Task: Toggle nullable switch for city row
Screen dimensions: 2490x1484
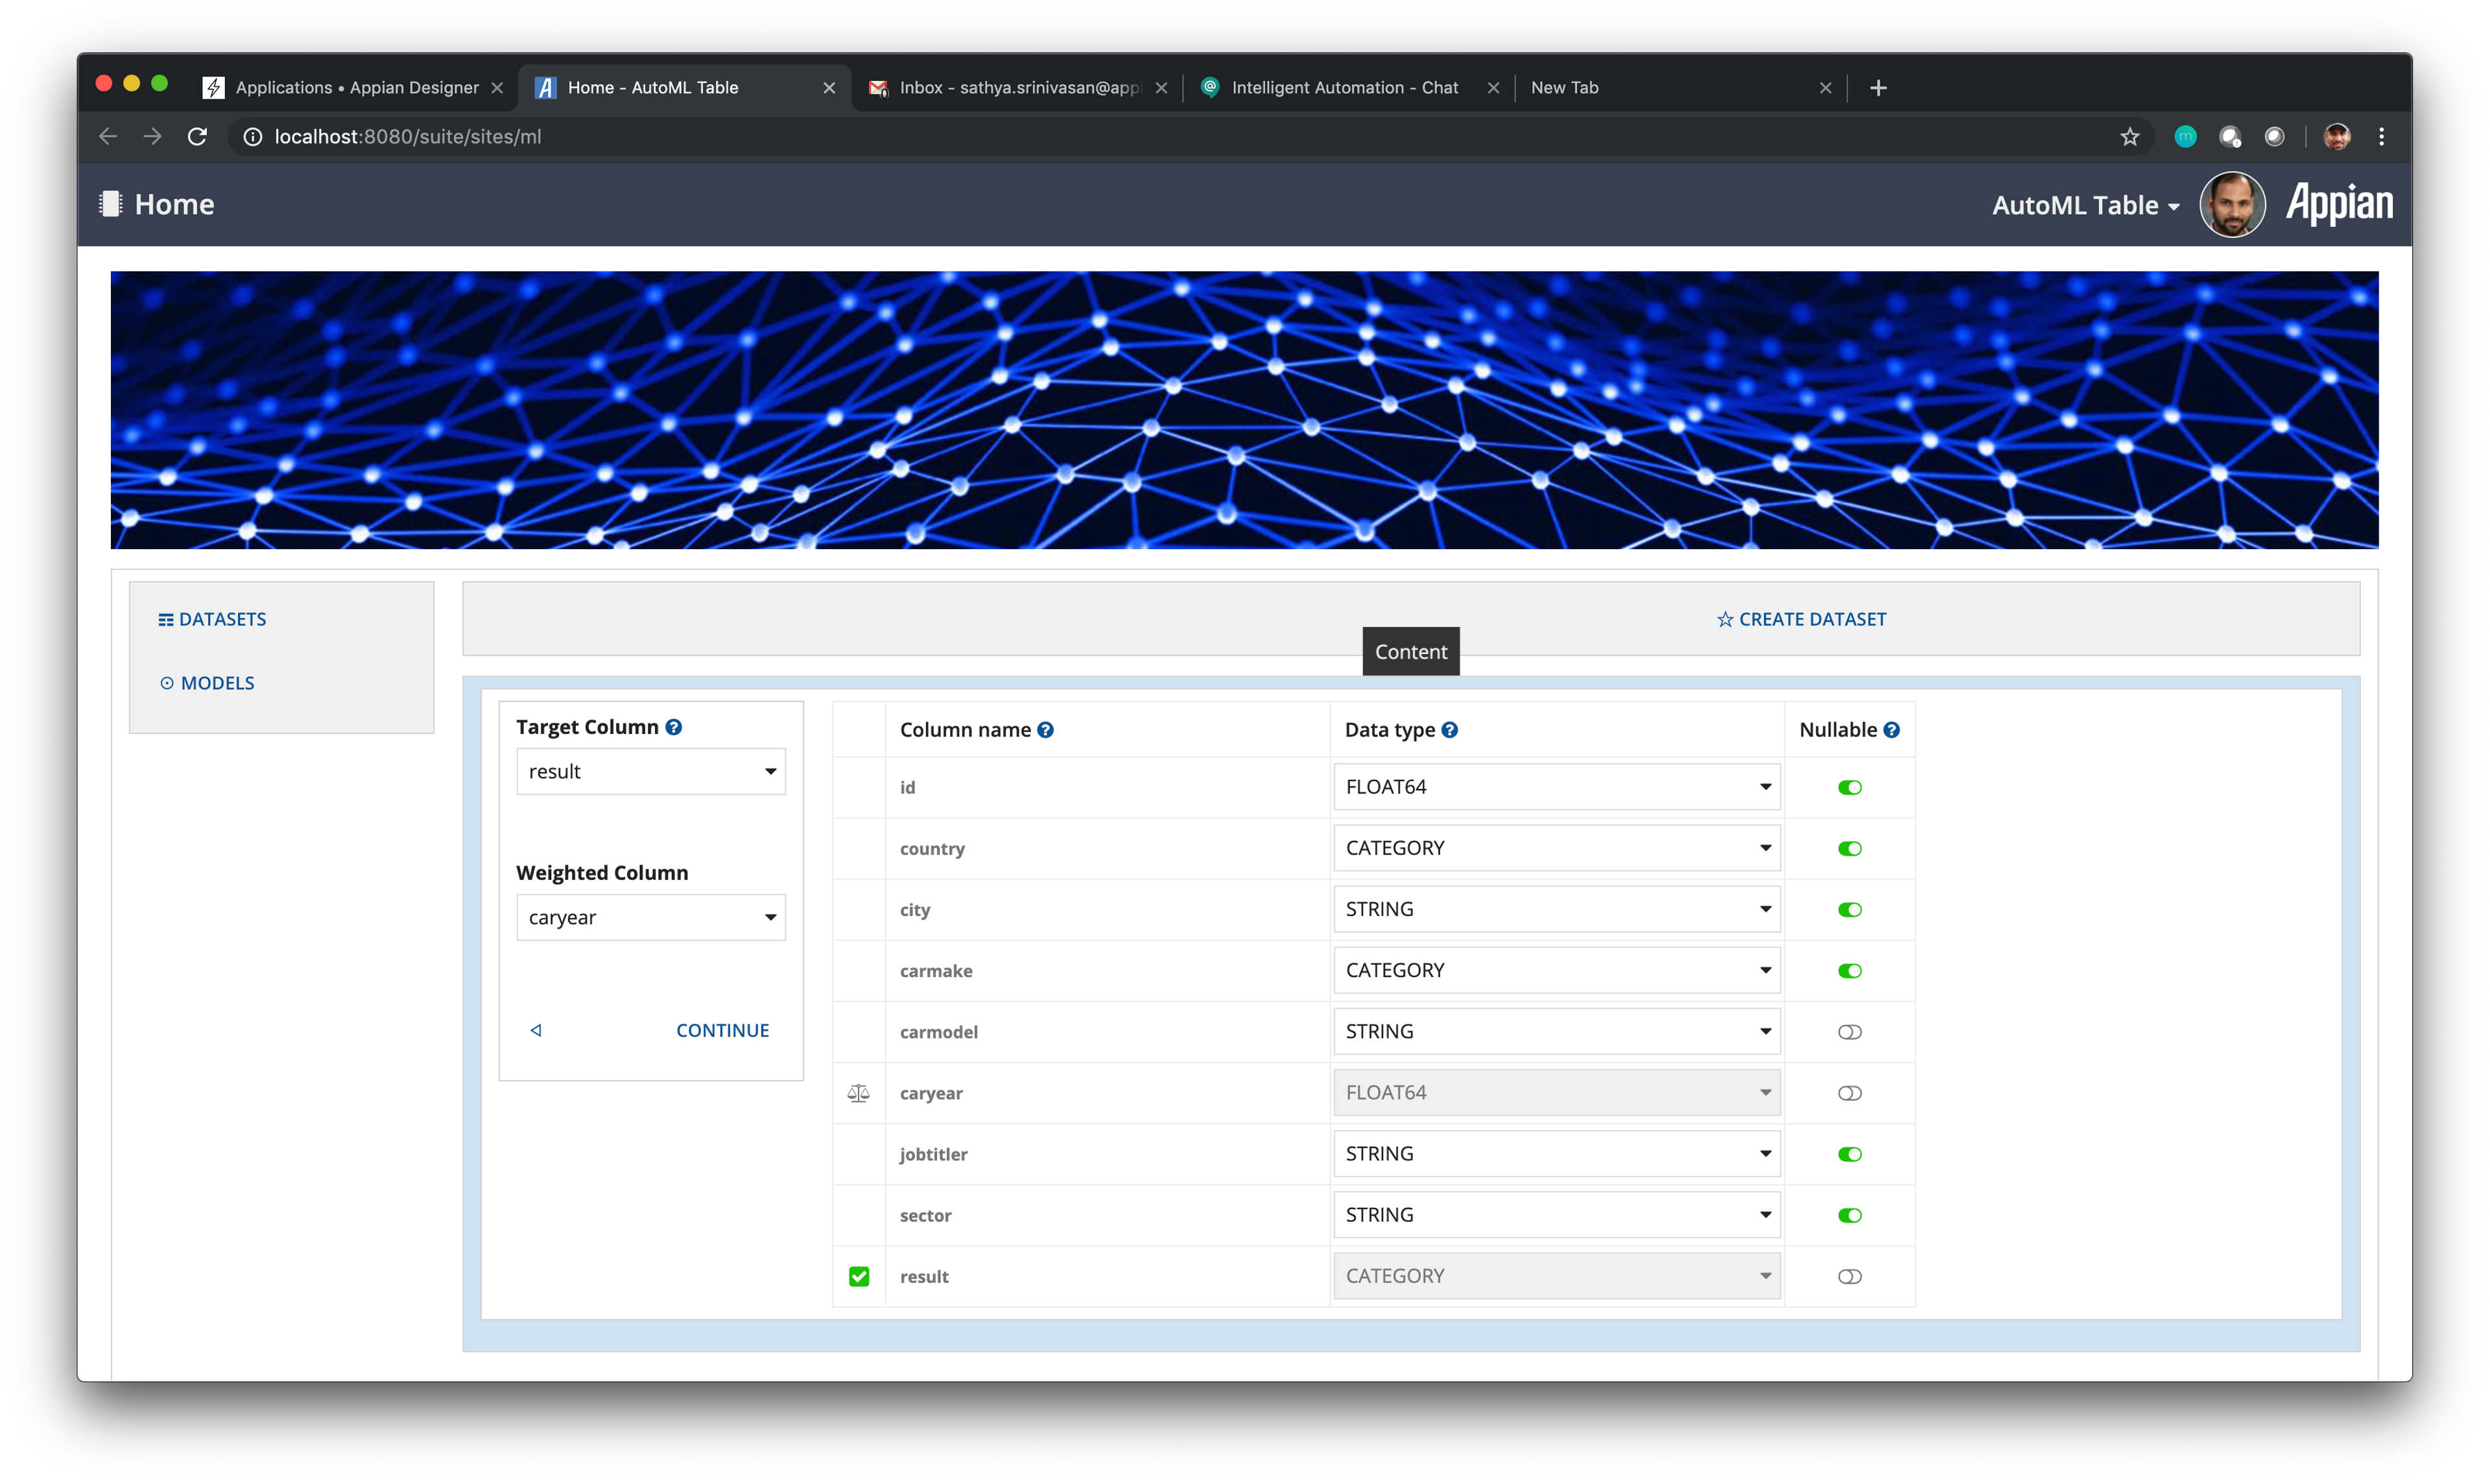Action: (x=1849, y=910)
